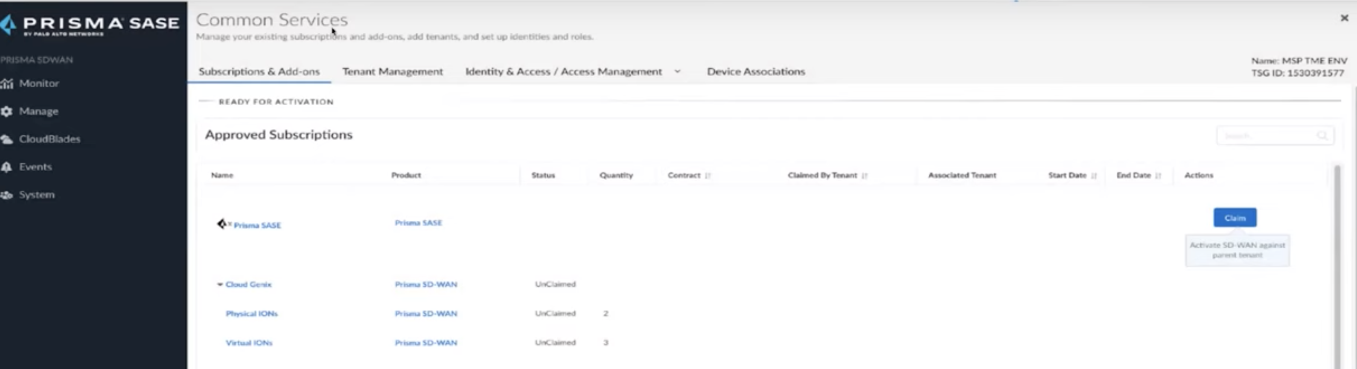1357x369 pixels.
Task: Click the Actions column header
Action: tap(1198, 176)
